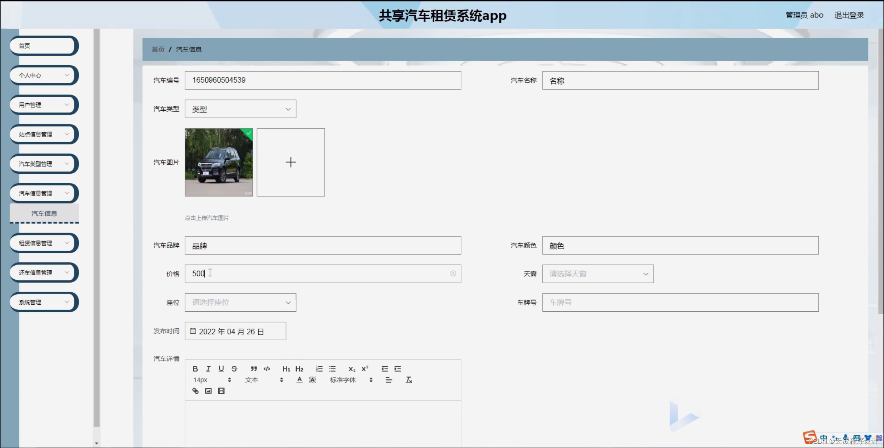Toggle bold formatting in the car details editor

pyautogui.click(x=195, y=369)
